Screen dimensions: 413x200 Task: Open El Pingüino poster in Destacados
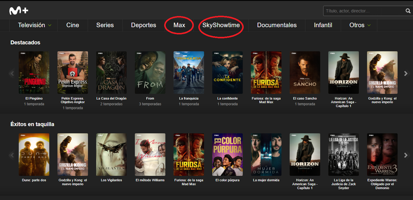tap(34, 73)
